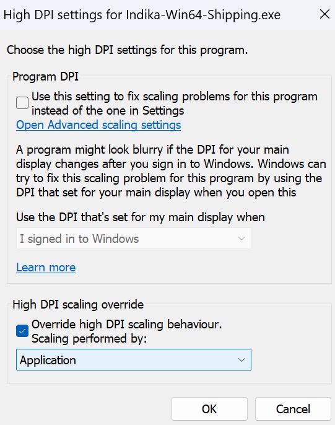
Task: Open Advanced scaling settings link
Action: [x=98, y=125]
